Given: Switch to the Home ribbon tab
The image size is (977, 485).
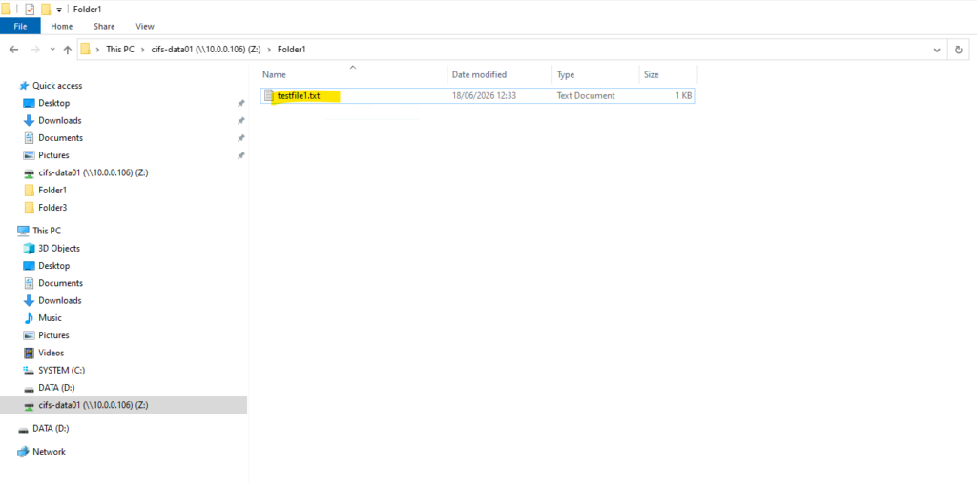Looking at the screenshot, I should [x=62, y=26].
